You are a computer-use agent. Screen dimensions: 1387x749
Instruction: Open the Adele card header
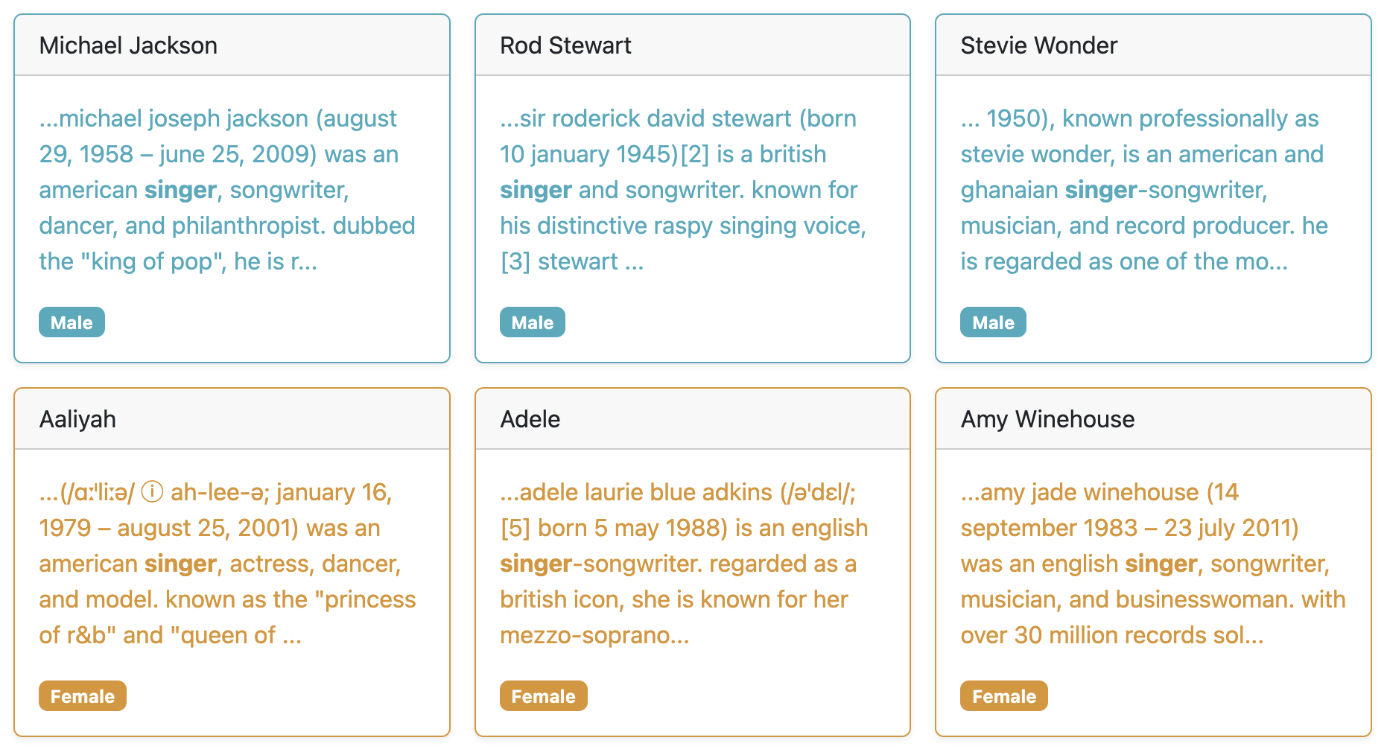pos(693,419)
